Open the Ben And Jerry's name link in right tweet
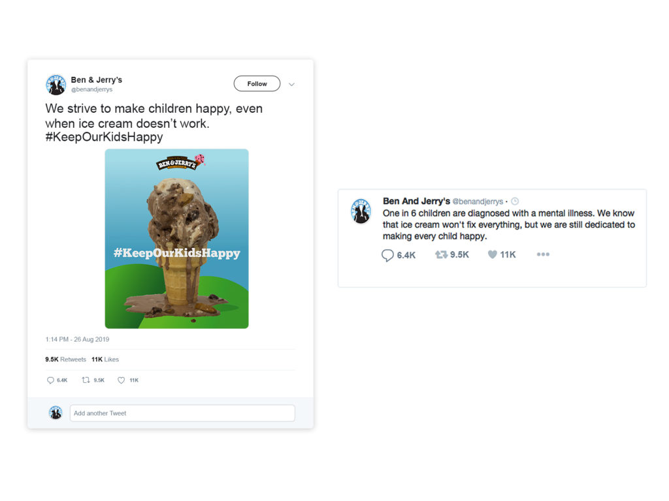Image resolution: width=669 pixels, height=501 pixels. [x=416, y=201]
